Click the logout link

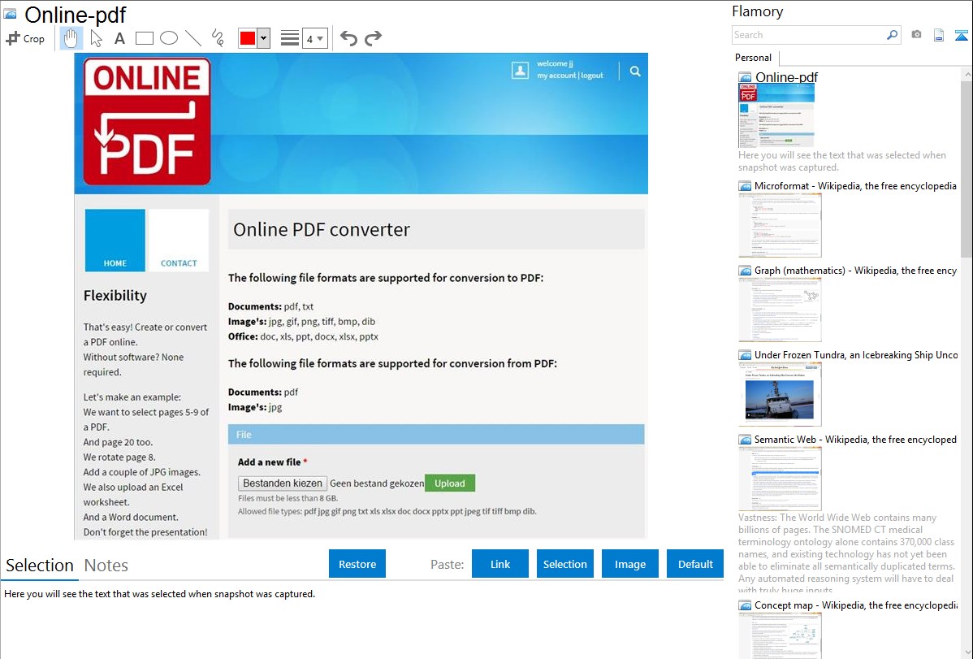592,75
